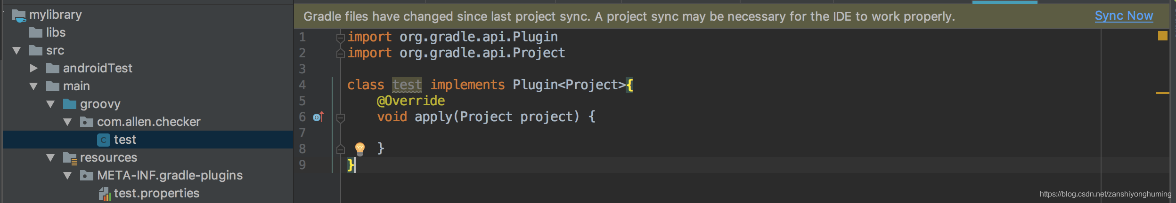The height and width of the screenshot is (203, 1176).
Task: Select the libs folder
Action: [56, 32]
